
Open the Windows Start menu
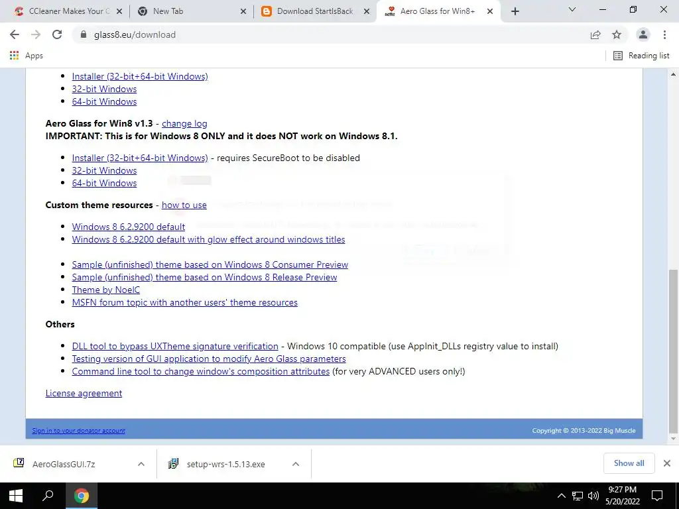tap(16, 496)
